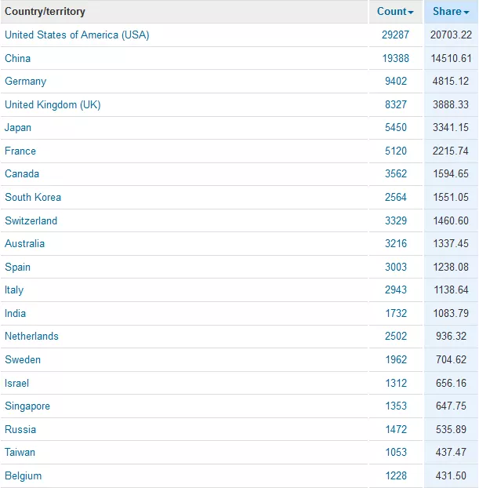Open the Switzerland entry
Viewport: 479px width, 488px height.
(x=31, y=220)
